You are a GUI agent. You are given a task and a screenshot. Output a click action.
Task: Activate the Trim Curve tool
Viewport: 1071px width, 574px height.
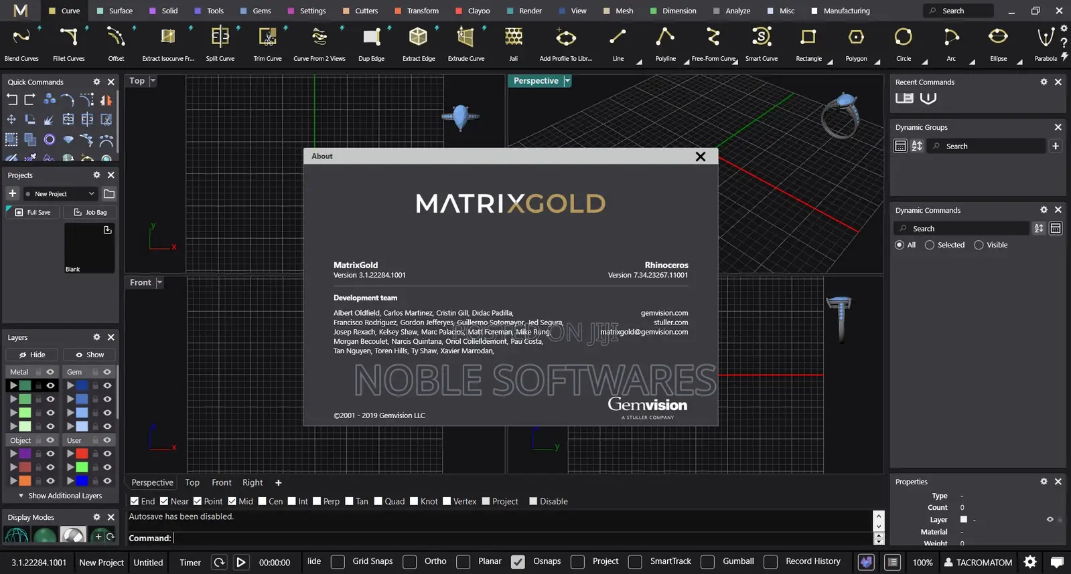click(267, 44)
